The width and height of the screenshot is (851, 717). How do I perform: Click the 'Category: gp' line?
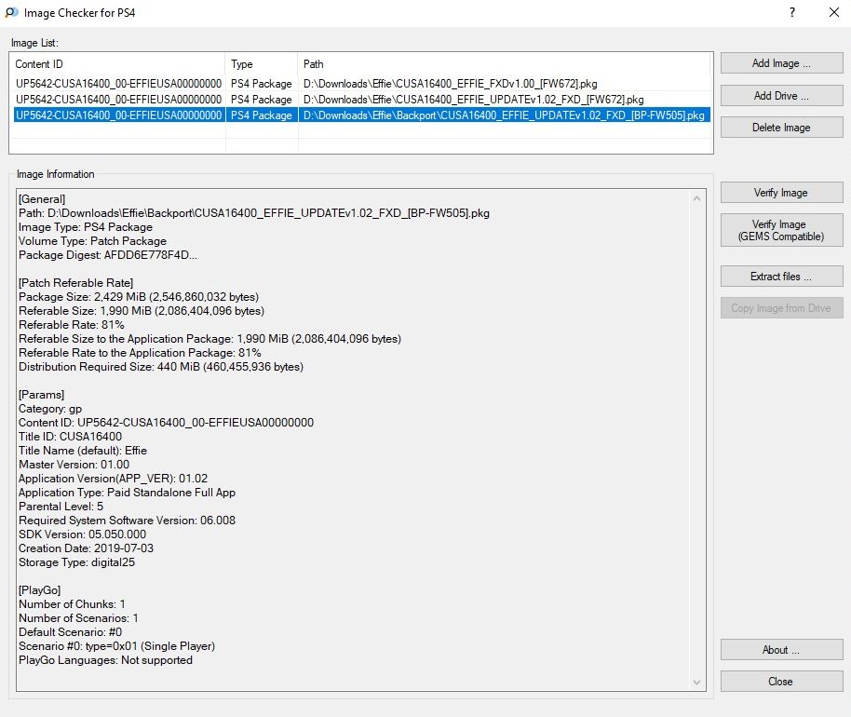(x=50, y=409)
